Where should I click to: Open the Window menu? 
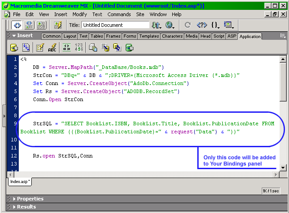pos(158,14)
